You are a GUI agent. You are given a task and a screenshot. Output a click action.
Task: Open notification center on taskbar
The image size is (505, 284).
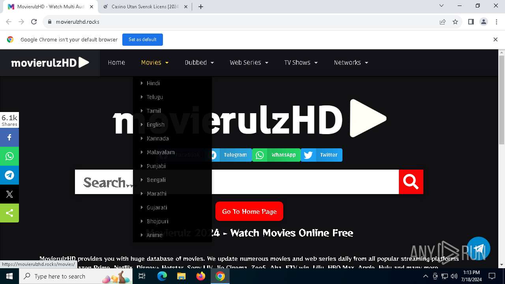pos(492,276)
